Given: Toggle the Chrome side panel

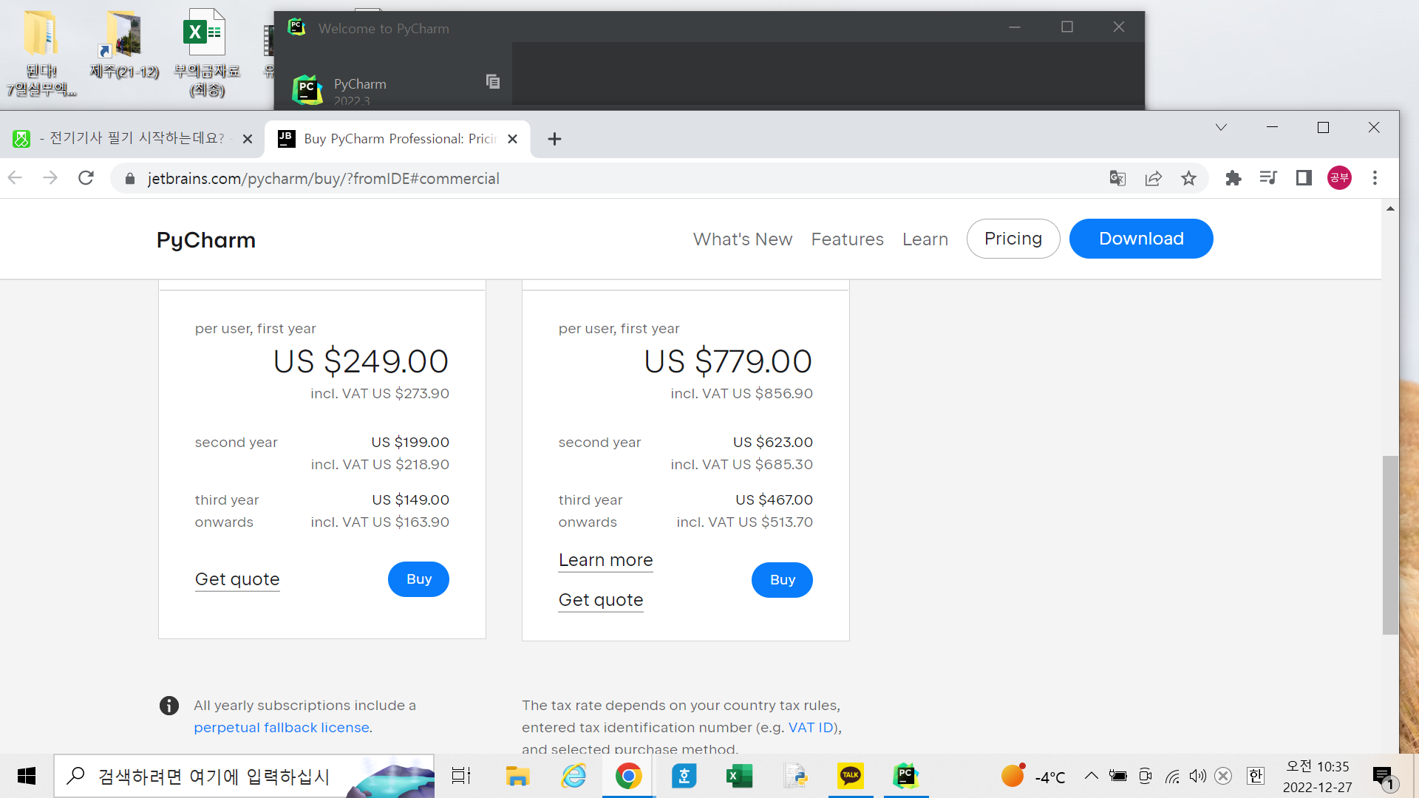Looking at the screenshot, I should [x=1304, y=178].
